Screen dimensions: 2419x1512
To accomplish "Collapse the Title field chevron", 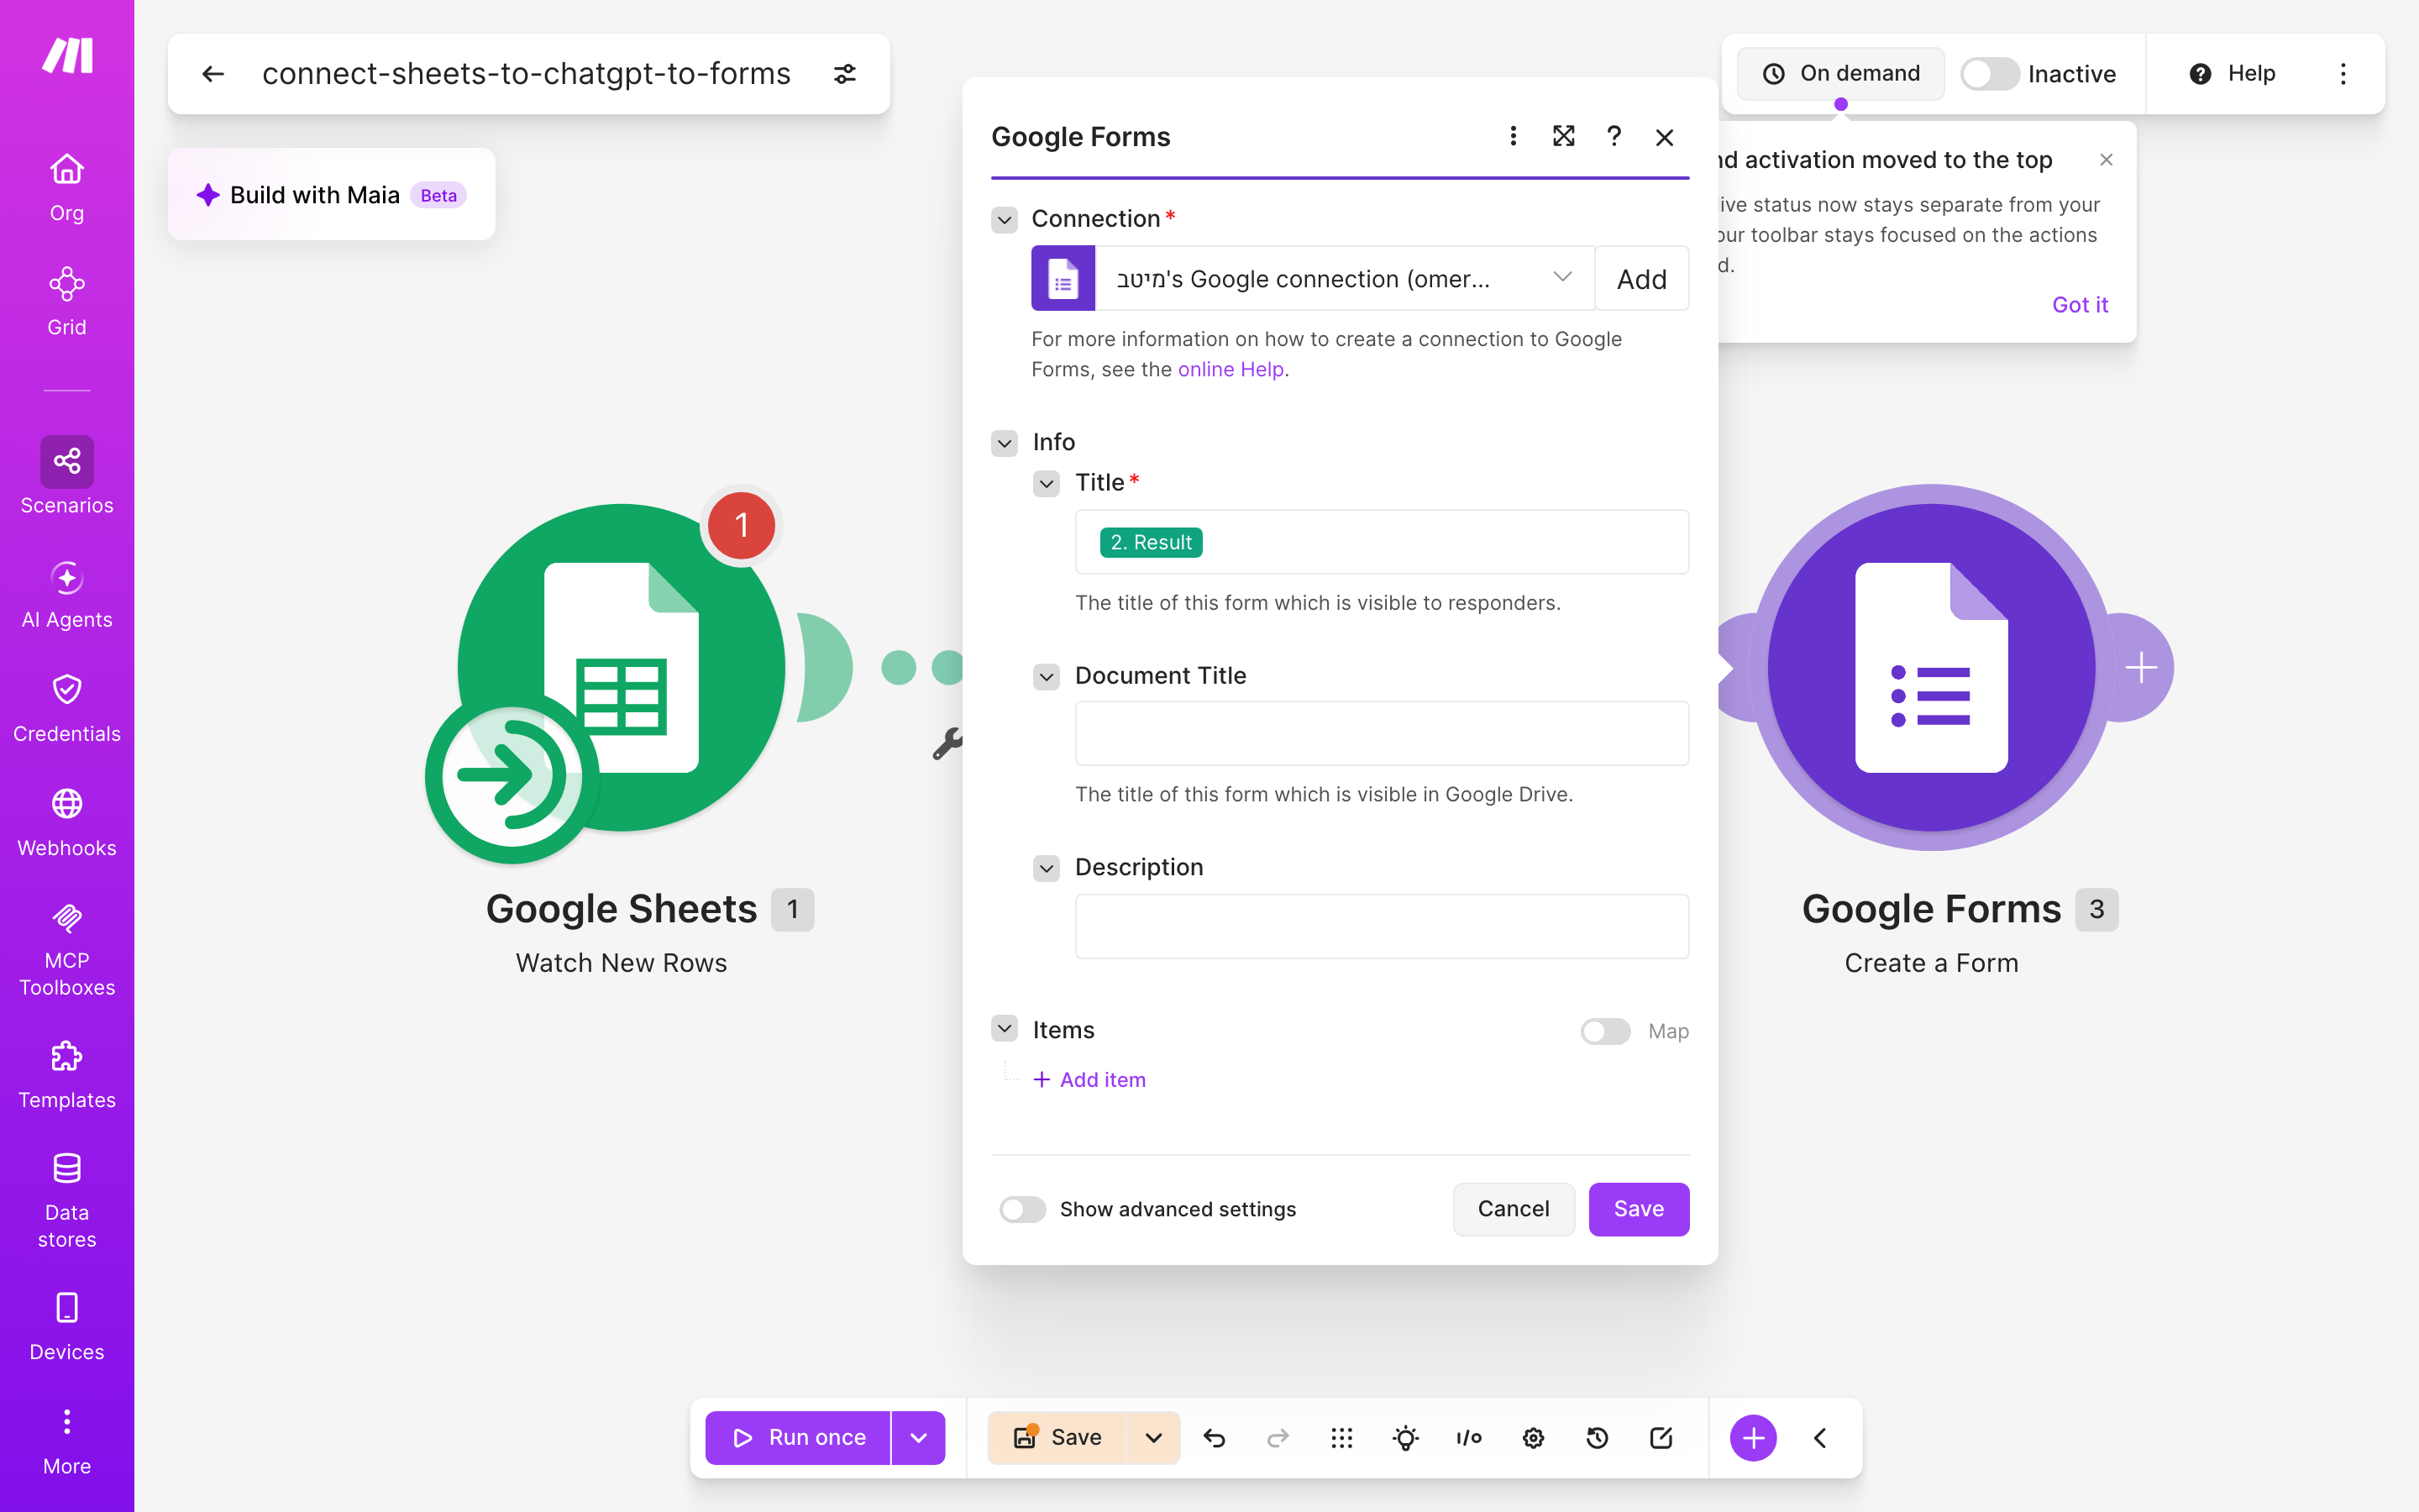I will pos(1047,483).
